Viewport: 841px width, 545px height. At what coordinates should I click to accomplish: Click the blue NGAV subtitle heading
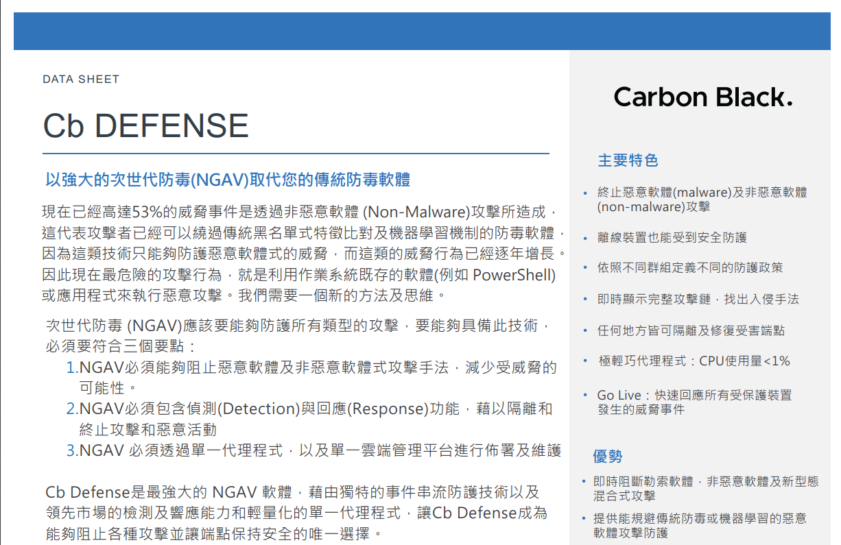point(228,180)
